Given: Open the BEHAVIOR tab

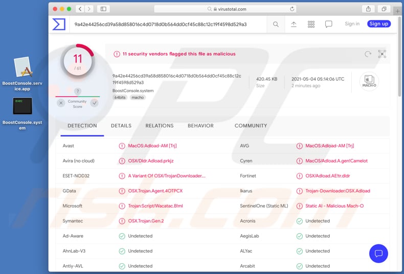Looking at the screenshot, I should [x=200, y=126].
